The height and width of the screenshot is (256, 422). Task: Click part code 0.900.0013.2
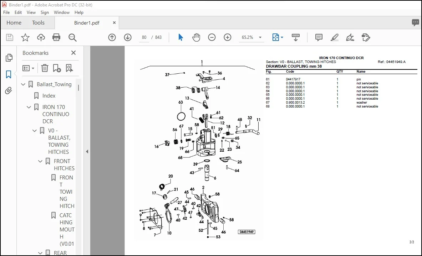[295, 103]
